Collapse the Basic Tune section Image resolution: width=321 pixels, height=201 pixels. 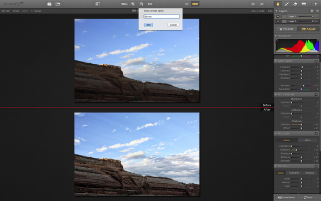click(276, 61)
